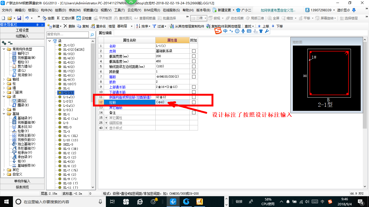The height and width of the screenshot is (207, 369).
Task: Toggle 附加 checkbox for 上部通长筋 row
Action: (194, 87)
